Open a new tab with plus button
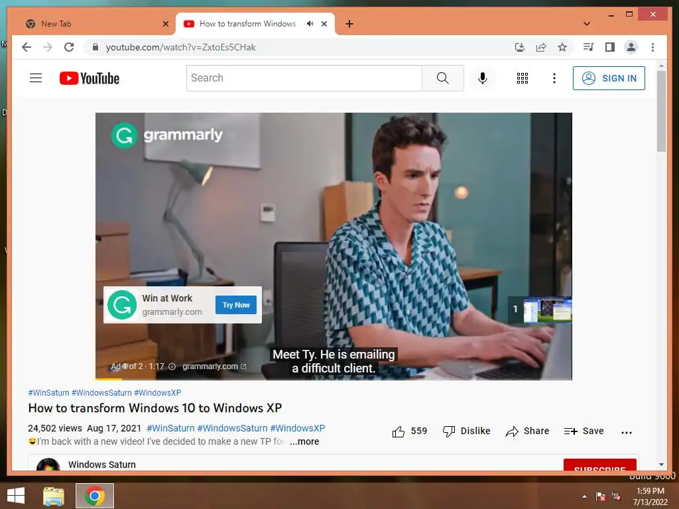 click(349, 24)
